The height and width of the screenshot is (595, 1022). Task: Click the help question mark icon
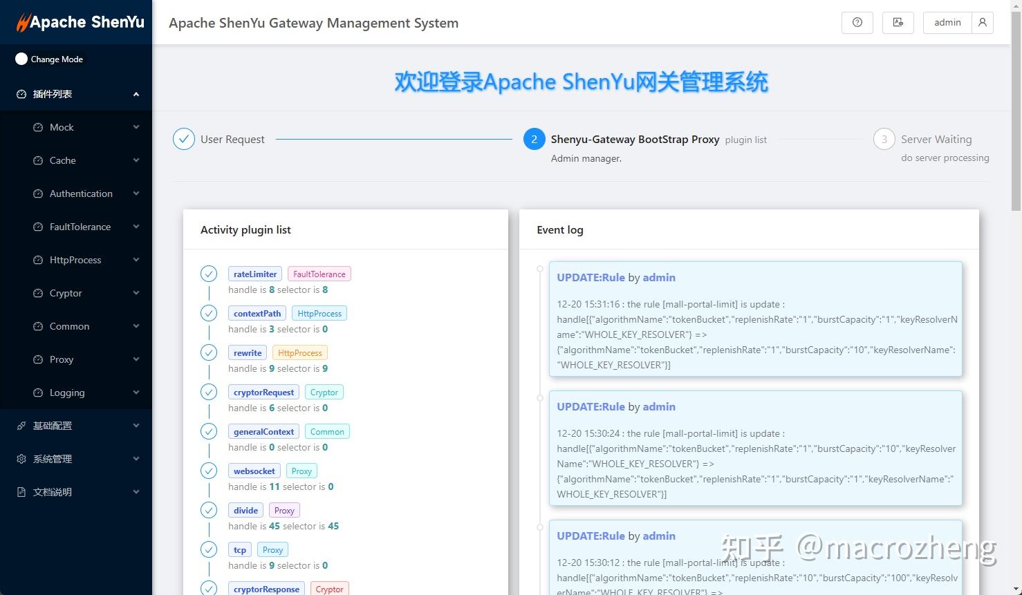pyautogui.click(x=857, y=22)
